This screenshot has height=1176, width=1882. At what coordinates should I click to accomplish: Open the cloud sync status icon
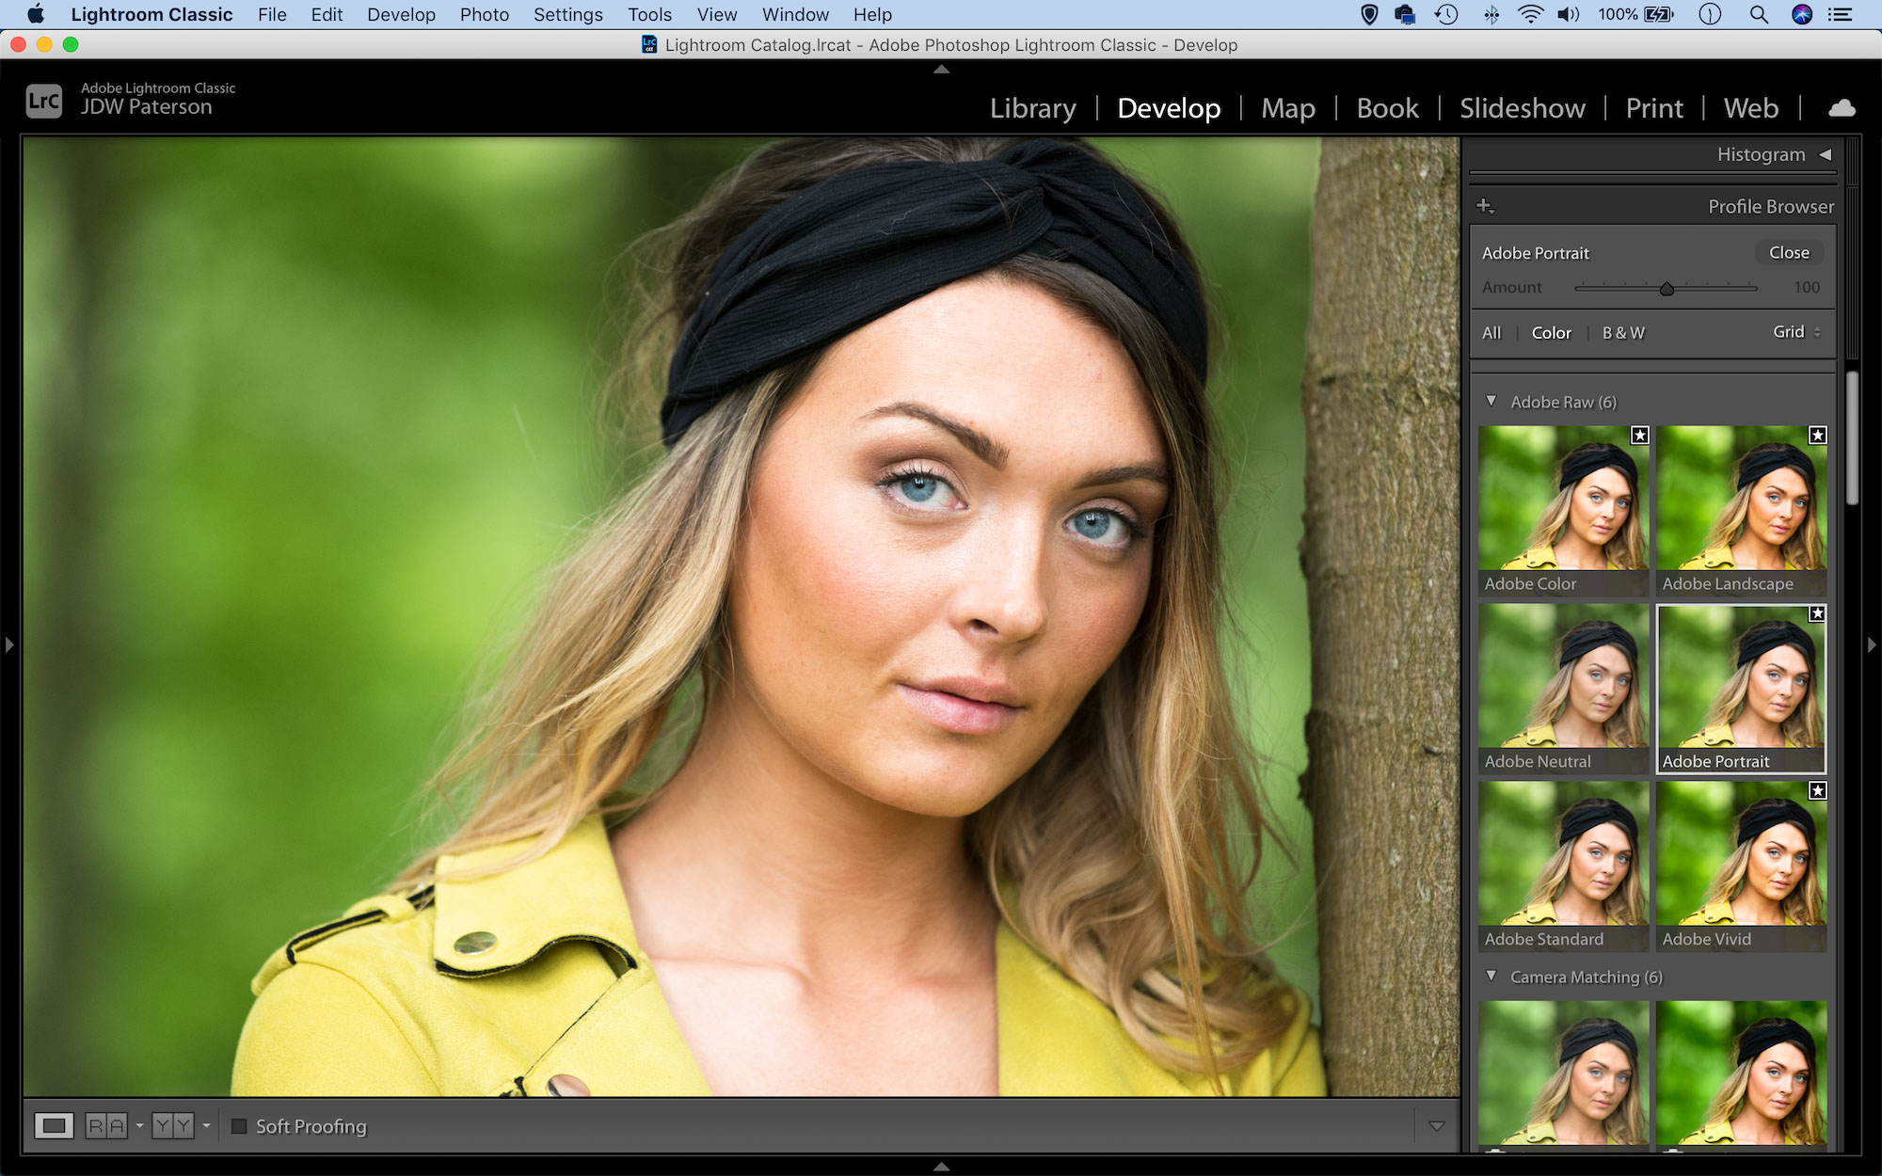1842,108
